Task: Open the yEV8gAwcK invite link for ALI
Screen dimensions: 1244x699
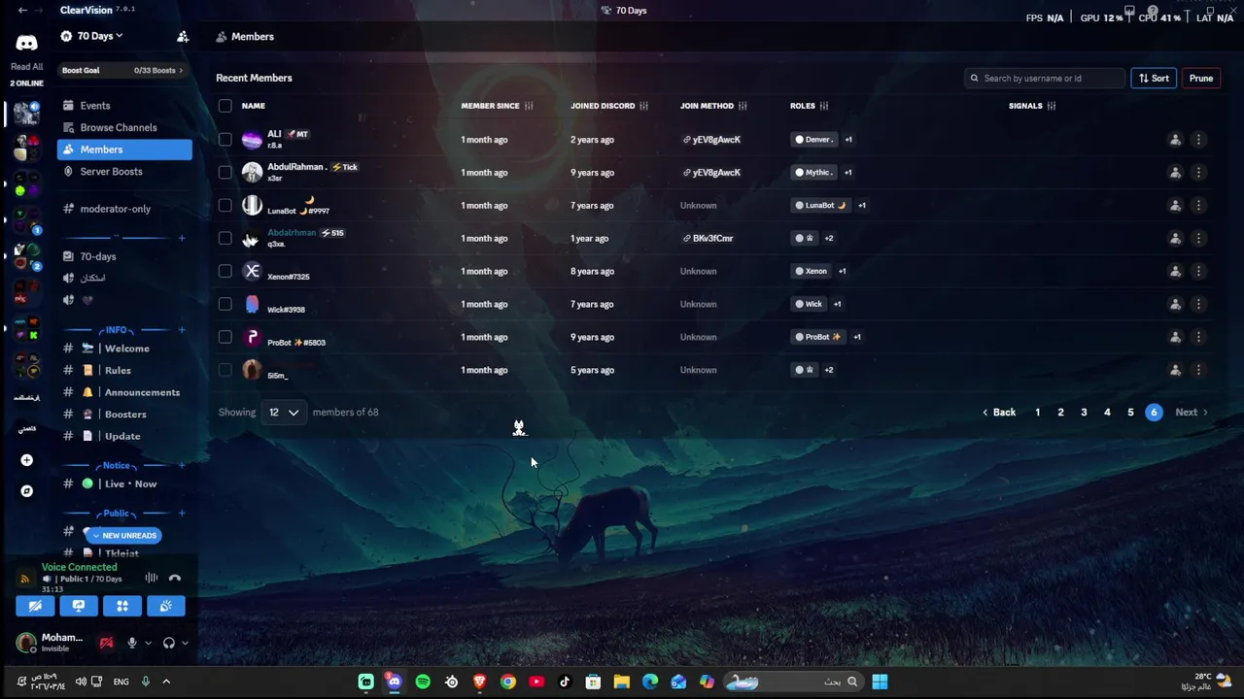Action: tap(711, 140)
